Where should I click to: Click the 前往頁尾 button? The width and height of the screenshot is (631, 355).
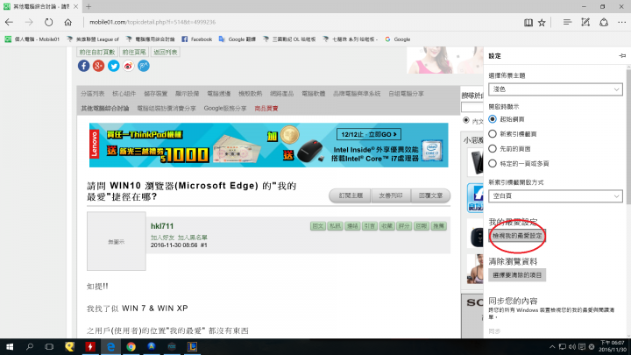(134, 52)
